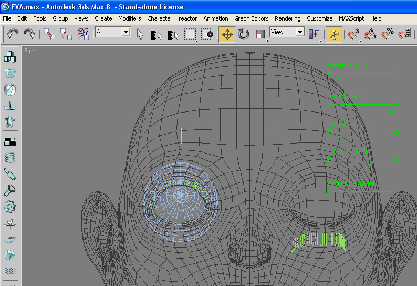Click the Mirror tool icon

pyautogui.click(x=314, y=34)
